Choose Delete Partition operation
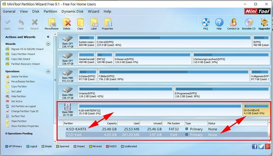 (19, 76)
